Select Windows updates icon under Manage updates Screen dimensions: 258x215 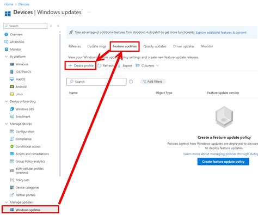tap(12, 210)
